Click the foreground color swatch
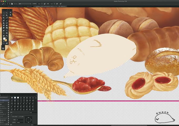 [x=4, y=38]
